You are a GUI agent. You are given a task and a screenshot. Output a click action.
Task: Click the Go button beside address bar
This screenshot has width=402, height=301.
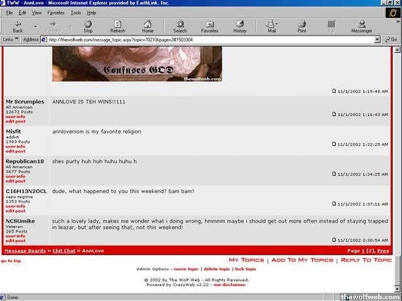click(x=391, y=40)
